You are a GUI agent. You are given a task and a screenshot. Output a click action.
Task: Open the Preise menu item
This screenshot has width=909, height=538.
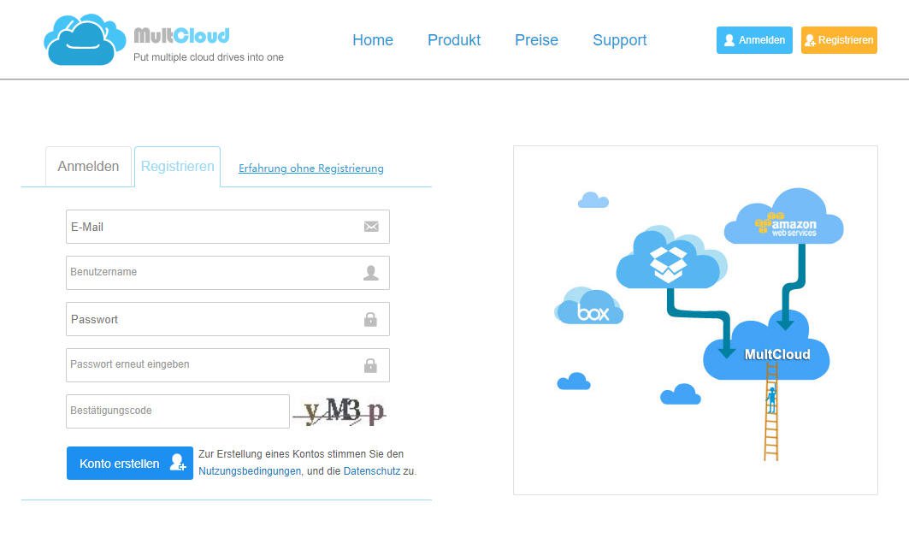click(536, 40)
